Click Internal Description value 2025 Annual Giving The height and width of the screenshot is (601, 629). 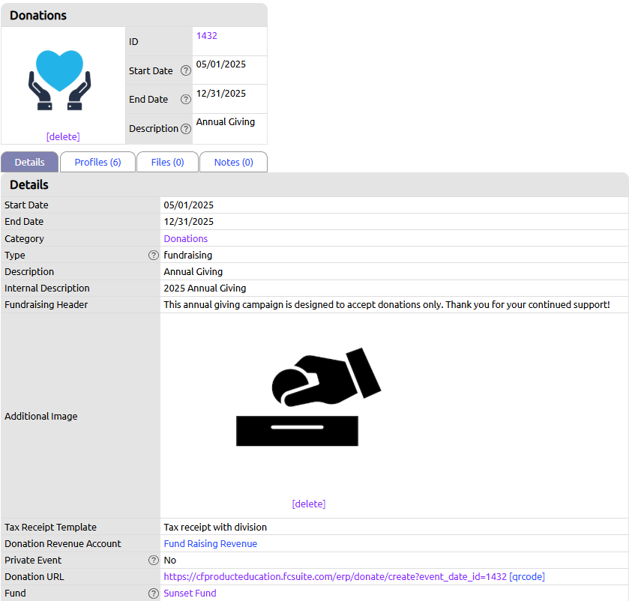[x=205, y=289]
